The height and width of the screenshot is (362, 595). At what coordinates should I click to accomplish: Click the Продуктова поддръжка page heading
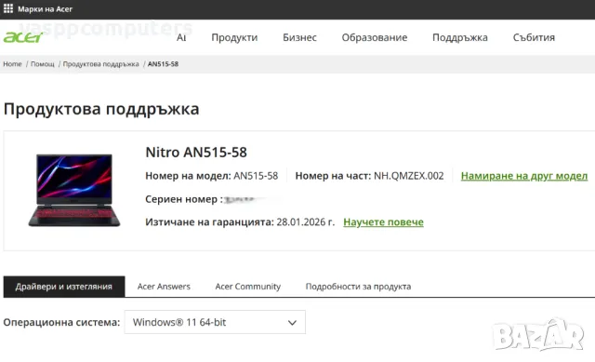[x=101, y=110]
